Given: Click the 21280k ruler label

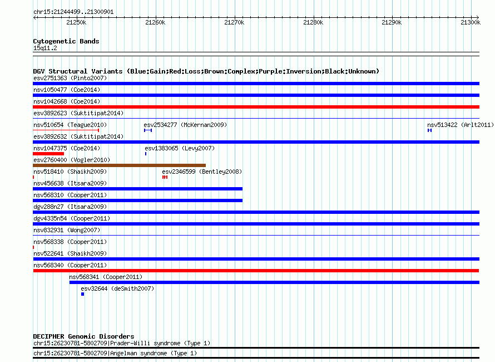Looking at the screenshot, I should click(313, 22).
